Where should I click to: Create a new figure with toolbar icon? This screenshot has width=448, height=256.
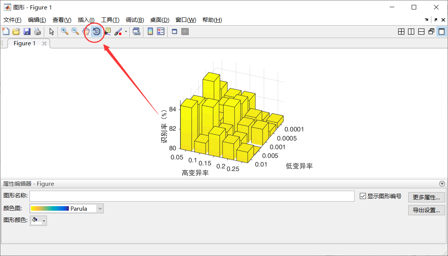(6, 31)
